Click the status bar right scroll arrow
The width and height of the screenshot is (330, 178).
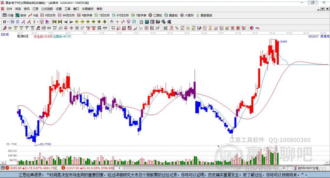click(284, 168)
